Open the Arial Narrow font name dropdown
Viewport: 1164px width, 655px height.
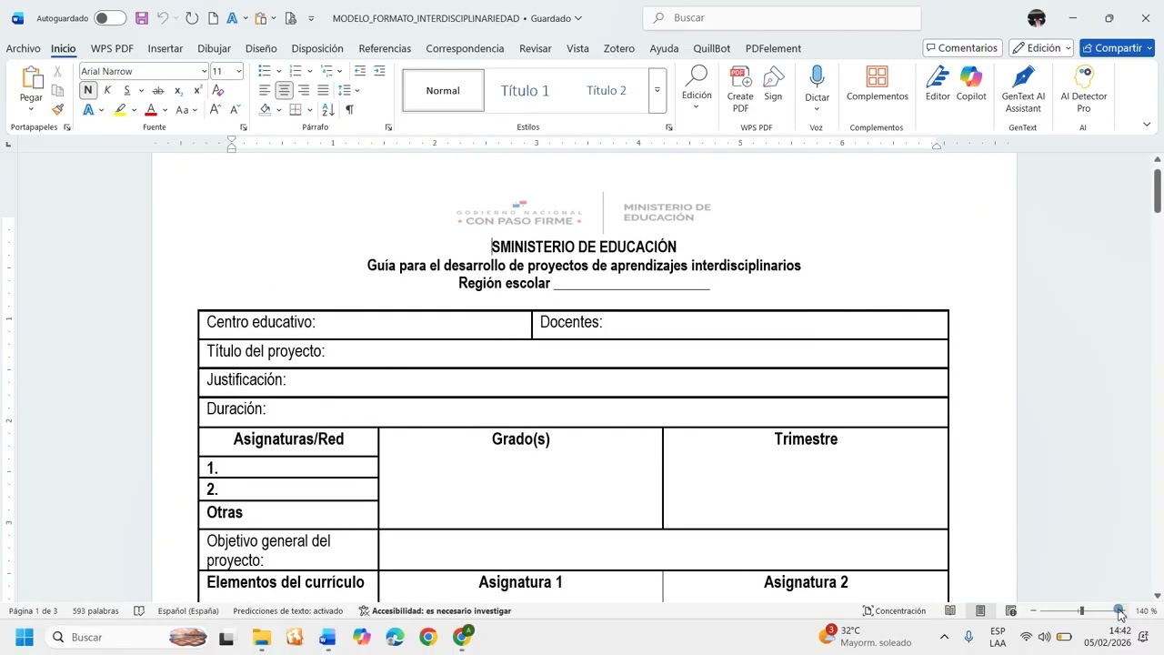pyautogui.click(x=205, y=71)
